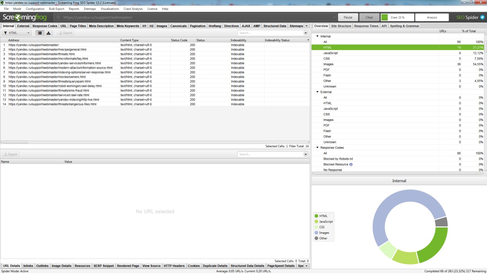487x274 pixels.
Task: Open the Crawl Analysis menu
Action: [133, 9]
